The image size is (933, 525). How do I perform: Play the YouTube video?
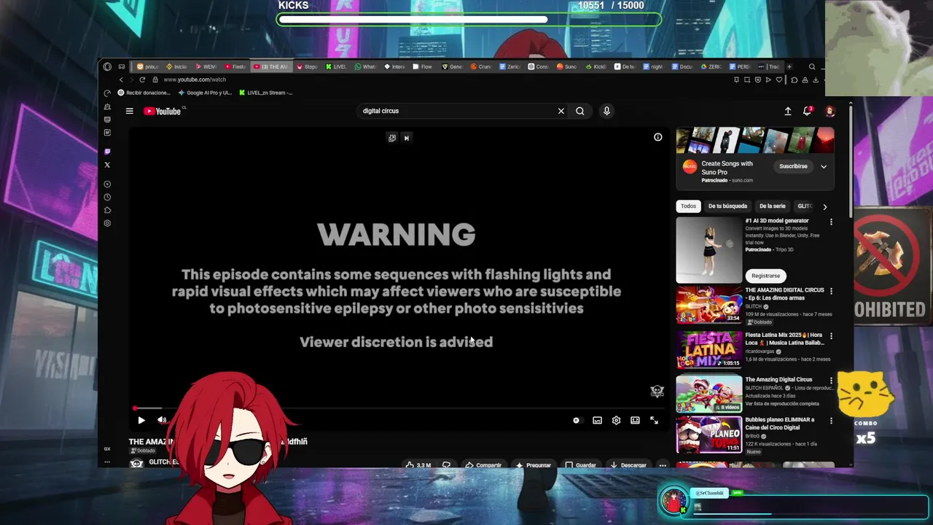(141, 420)
